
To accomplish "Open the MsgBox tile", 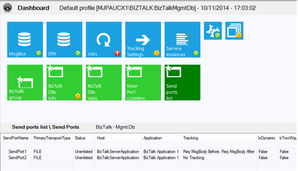I will point(25,40).
